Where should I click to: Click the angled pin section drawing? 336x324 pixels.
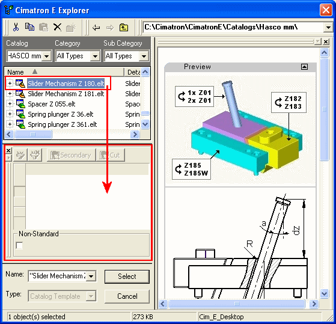point(241,245)
